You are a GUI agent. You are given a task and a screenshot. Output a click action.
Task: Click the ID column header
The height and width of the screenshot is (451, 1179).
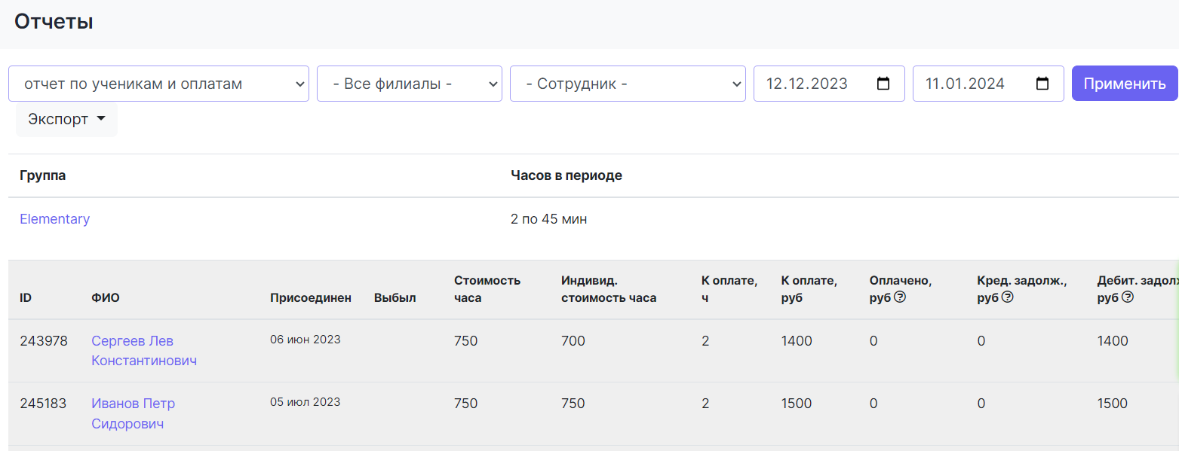[26, 297]
